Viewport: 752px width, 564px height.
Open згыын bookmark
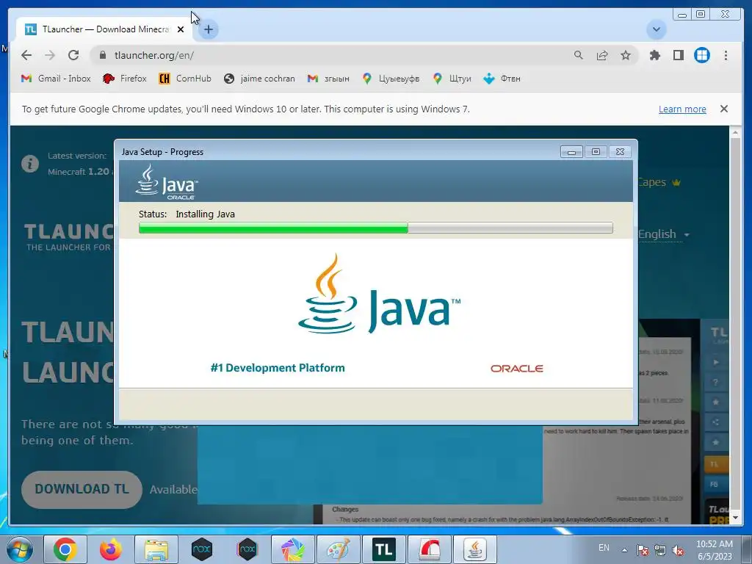tap(328, 78)
